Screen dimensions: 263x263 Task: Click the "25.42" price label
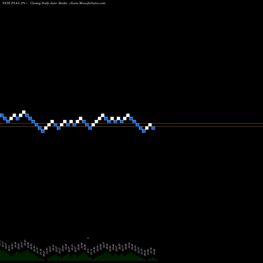[25, 243]
